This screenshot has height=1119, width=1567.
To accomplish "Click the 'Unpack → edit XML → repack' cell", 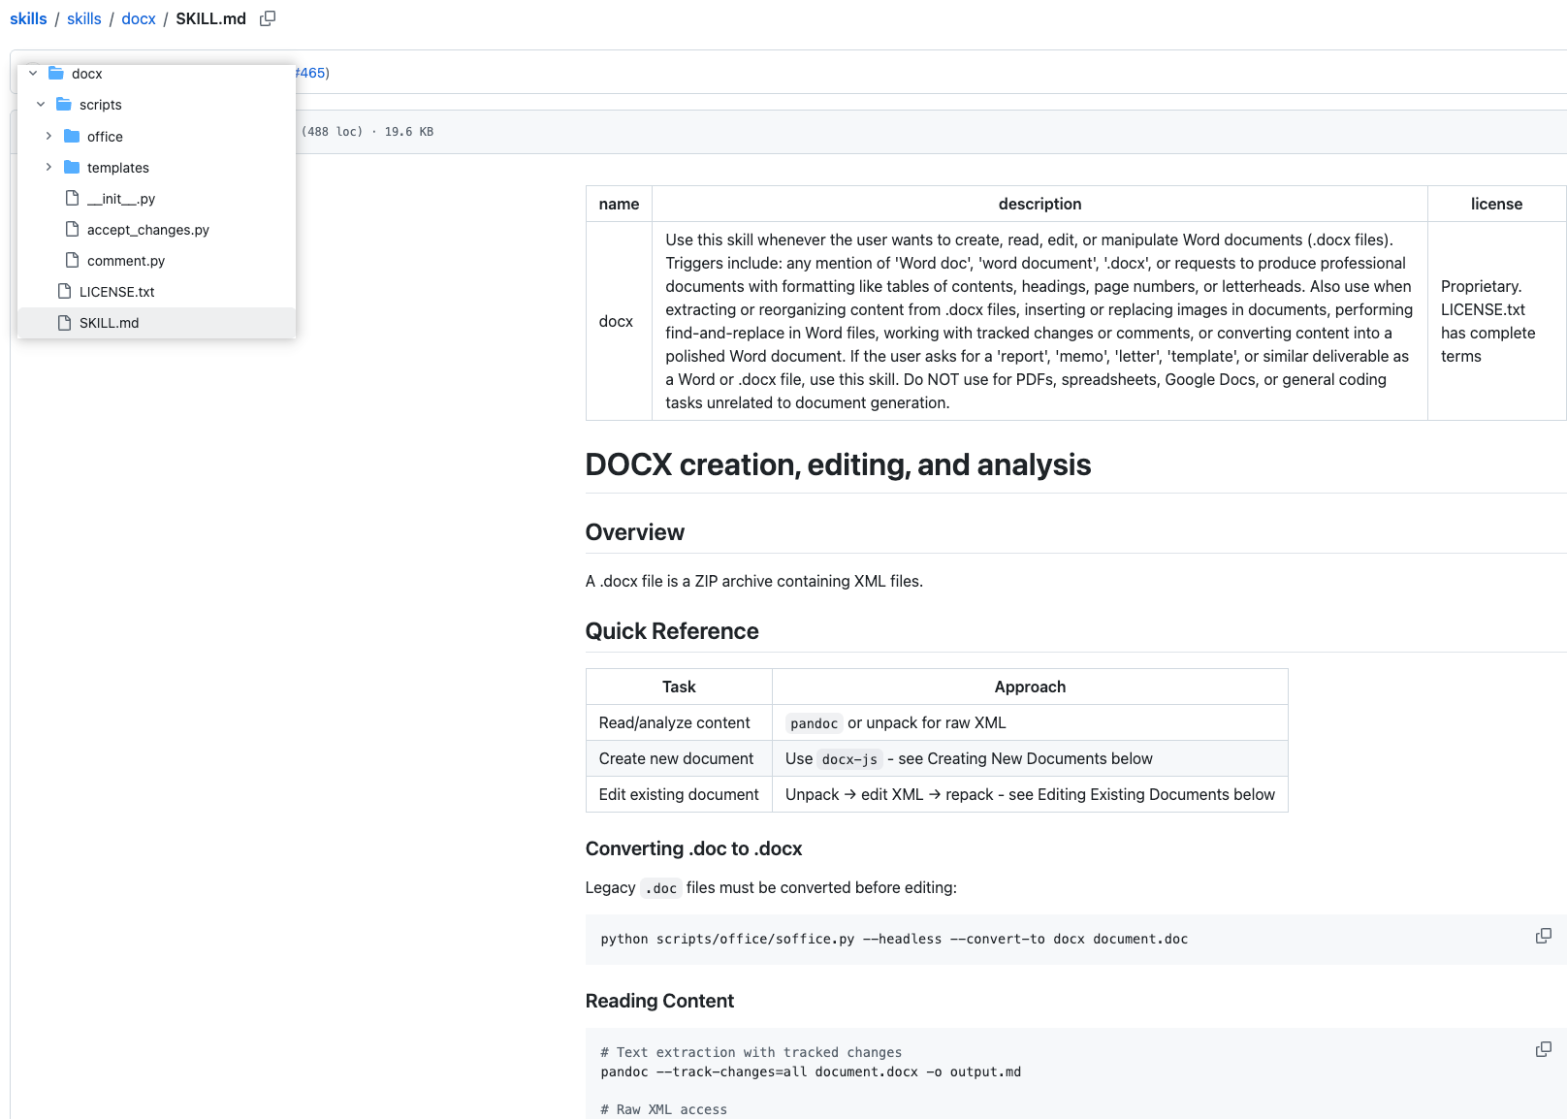I will 1030,794.
